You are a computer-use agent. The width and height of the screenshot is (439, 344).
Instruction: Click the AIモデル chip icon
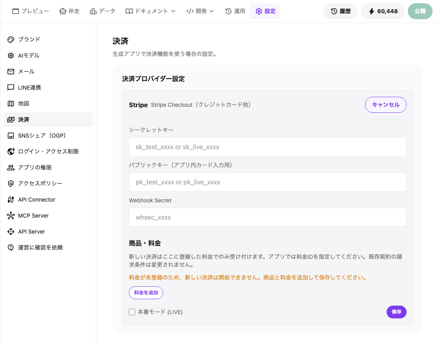[11, 56]
